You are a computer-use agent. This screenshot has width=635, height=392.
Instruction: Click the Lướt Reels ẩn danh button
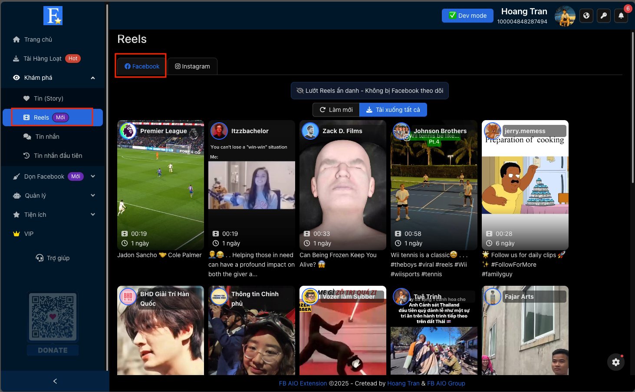[370, 91]
